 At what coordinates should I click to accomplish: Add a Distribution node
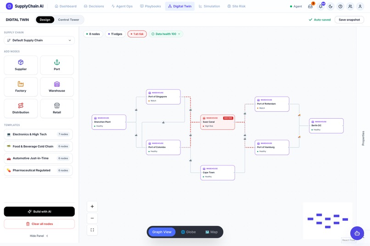21,109
